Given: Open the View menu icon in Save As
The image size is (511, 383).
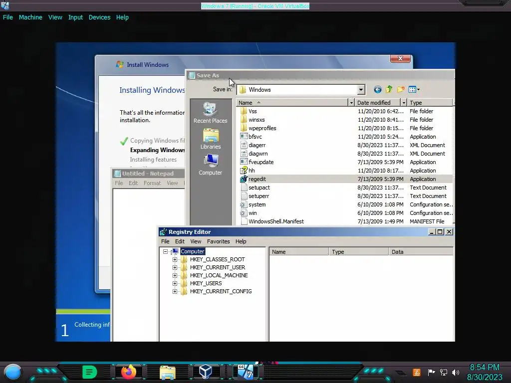Looking at the screenshot, I should 414,89.
